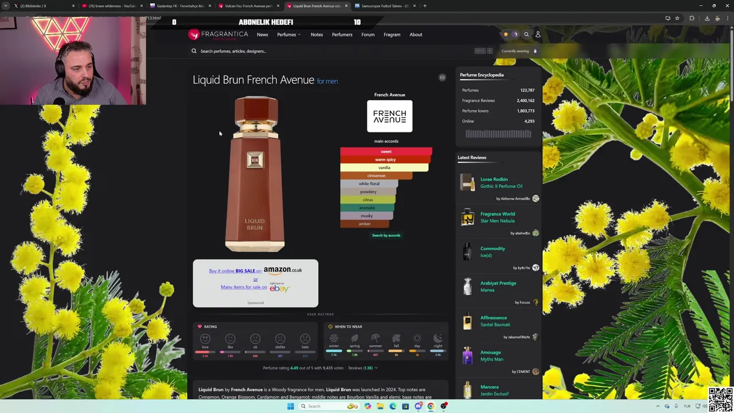Vote night moon icon
This screenshot has height=413, width=734.
pos(438,338)
